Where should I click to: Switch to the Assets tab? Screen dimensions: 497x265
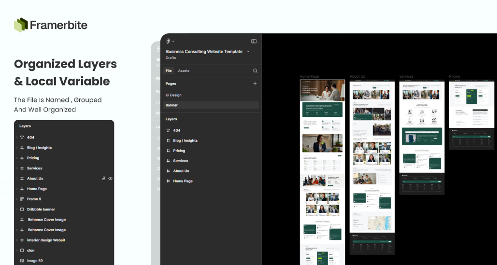click(x=184, y=71)
